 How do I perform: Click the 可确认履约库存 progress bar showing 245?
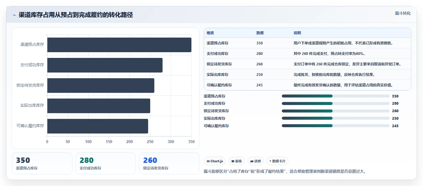pyautogui.click(x=336, y=126)
